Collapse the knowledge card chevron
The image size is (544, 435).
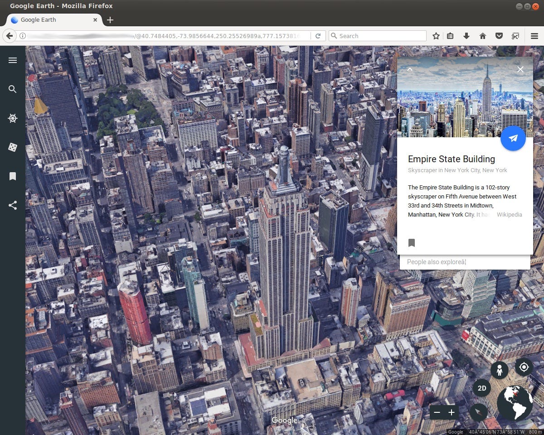[x=410, y=69]
